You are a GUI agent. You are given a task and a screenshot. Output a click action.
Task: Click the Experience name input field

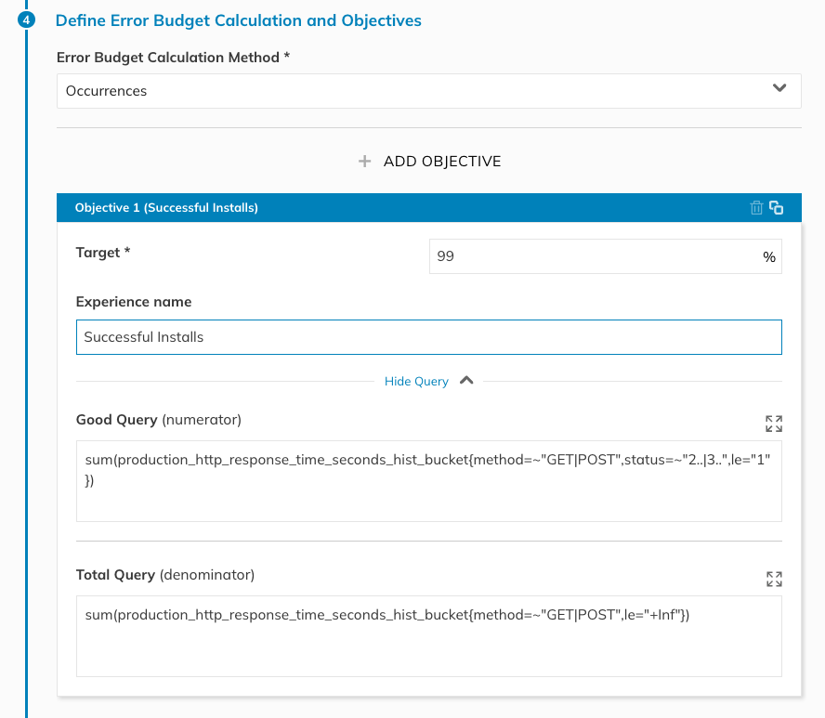point(429,336)
